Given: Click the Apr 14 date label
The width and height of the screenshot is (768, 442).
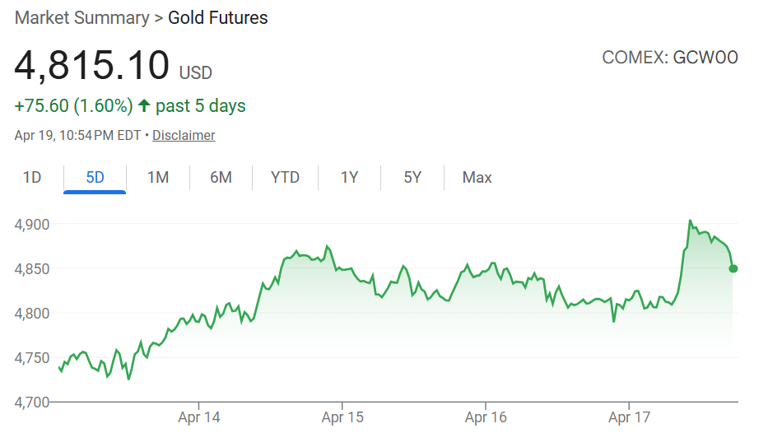Looking at the screenshot, I should 199,418.
